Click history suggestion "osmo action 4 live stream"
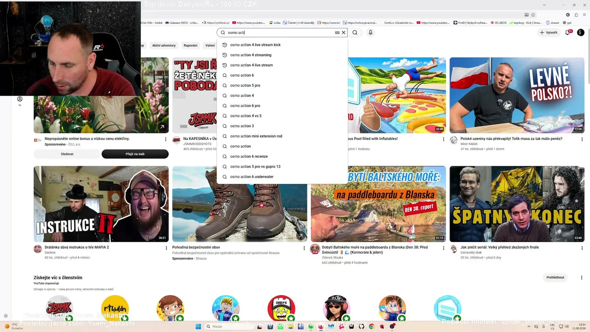Image resolution: width=590 pixels, height=332 pixels. (x=282, y=65)
